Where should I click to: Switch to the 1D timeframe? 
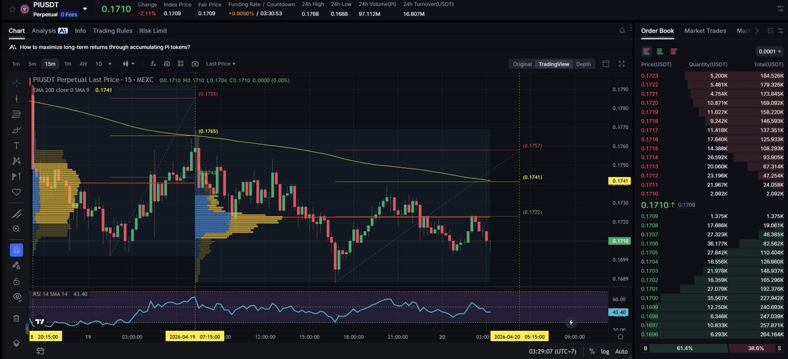[x=99, y=64]
